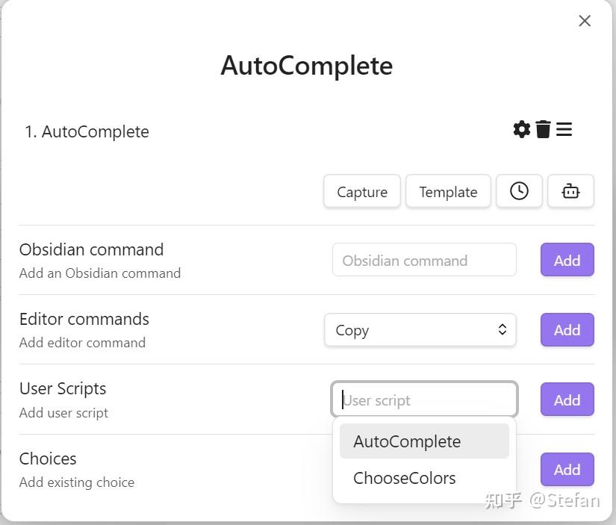Click into the User script text field
The height and width of the screenshot is (525, 616).
(x=424, y=400)
